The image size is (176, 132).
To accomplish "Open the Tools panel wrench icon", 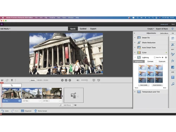I will click(172, 45).
